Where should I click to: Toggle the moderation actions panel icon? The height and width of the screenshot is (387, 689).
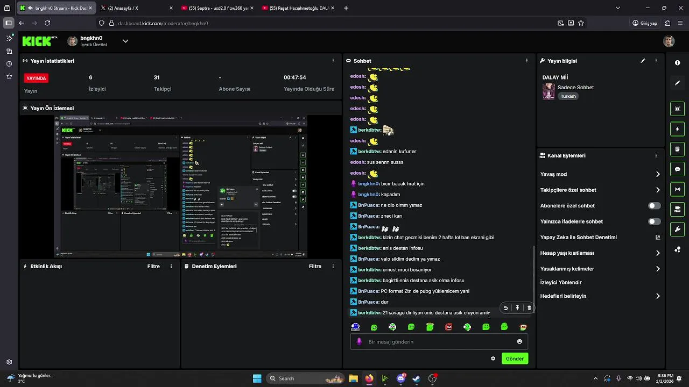pyautogui.click(x=677, y=209)
